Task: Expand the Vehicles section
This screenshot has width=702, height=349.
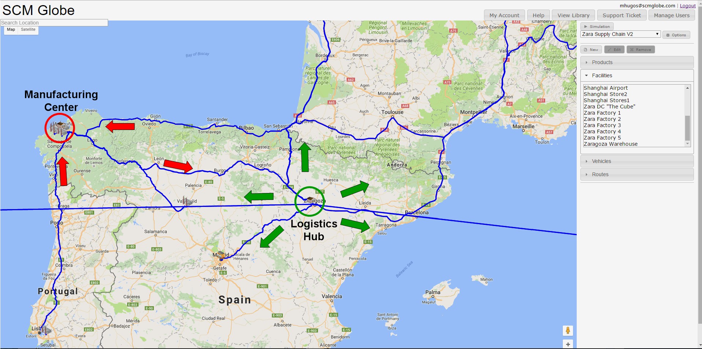Action: tap(637, 161)
